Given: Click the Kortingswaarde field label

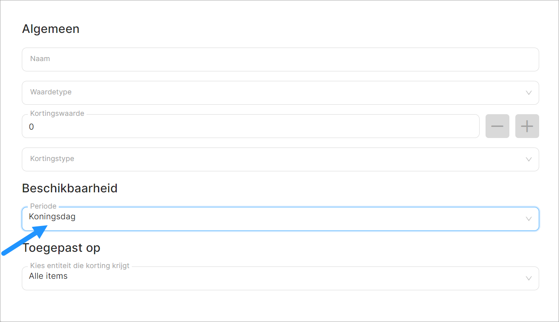Looking at the screenshot, I should tap(57, 113).
